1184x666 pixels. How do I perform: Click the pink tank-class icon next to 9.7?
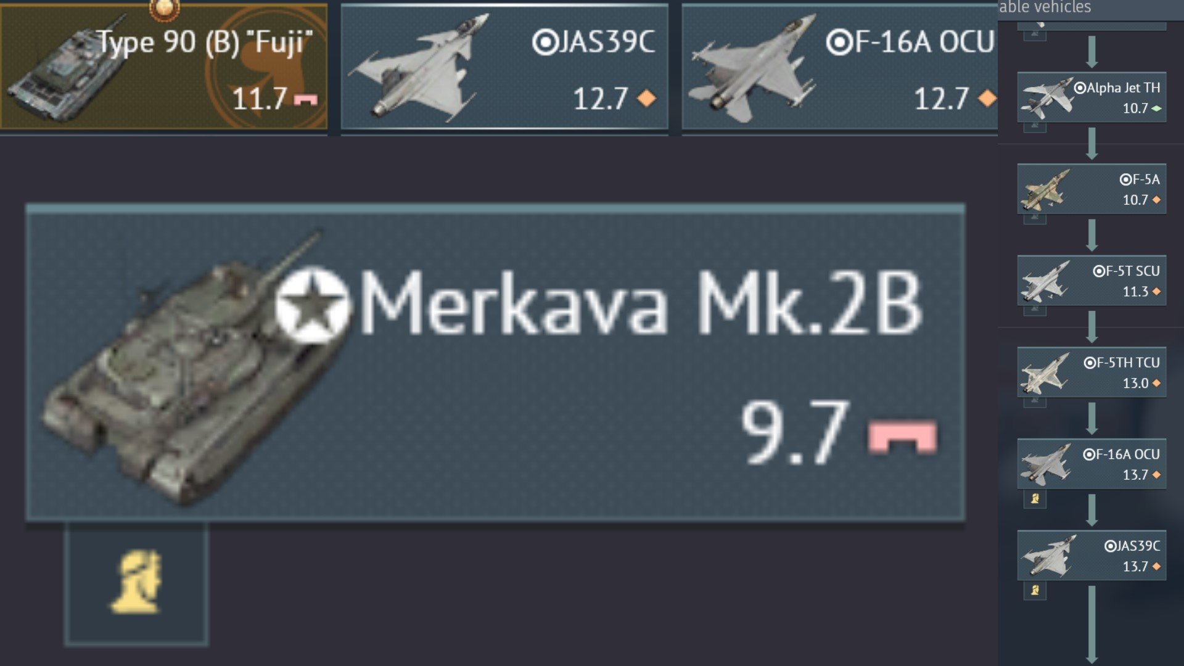coord(902,437)
